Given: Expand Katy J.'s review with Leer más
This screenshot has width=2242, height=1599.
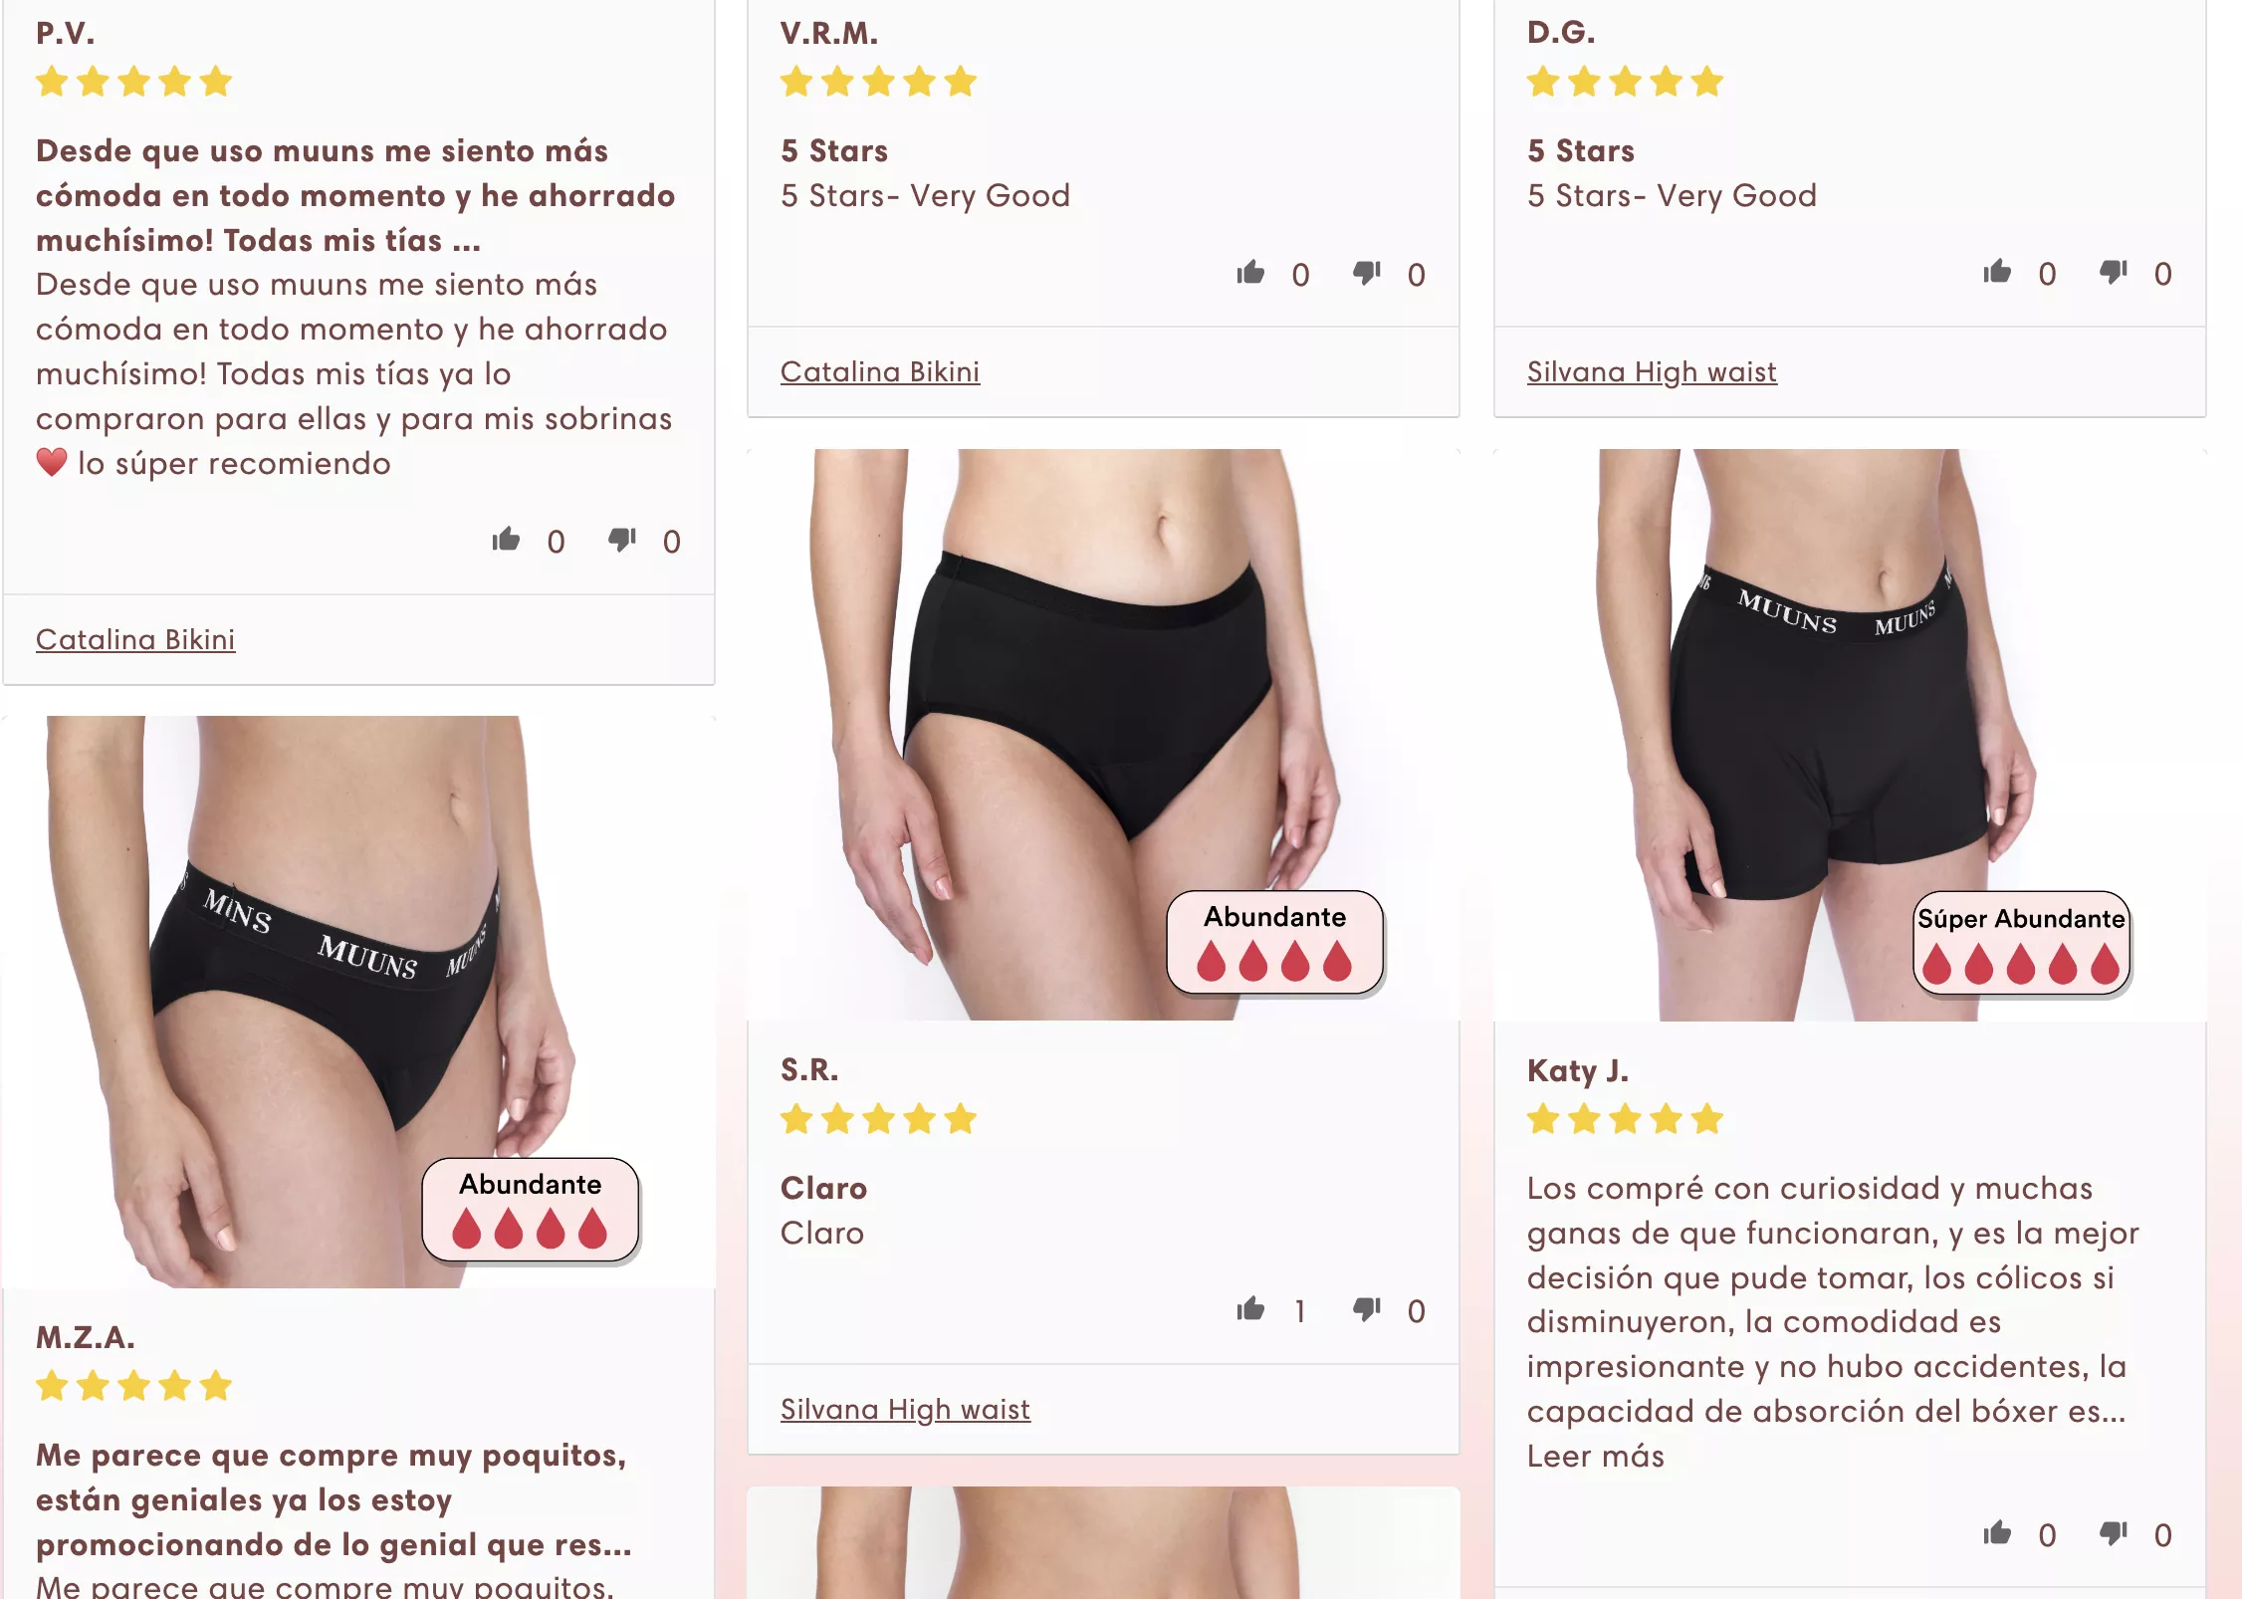Looking at the screenshot, I should click(x=1596, y=1456).
